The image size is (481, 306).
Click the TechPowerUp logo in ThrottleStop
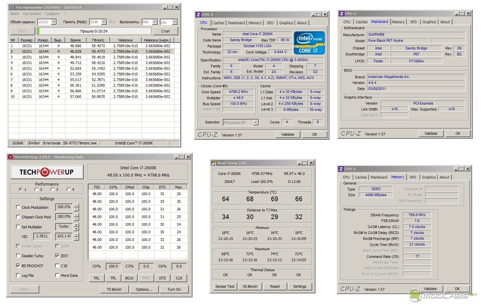(47, 172)
